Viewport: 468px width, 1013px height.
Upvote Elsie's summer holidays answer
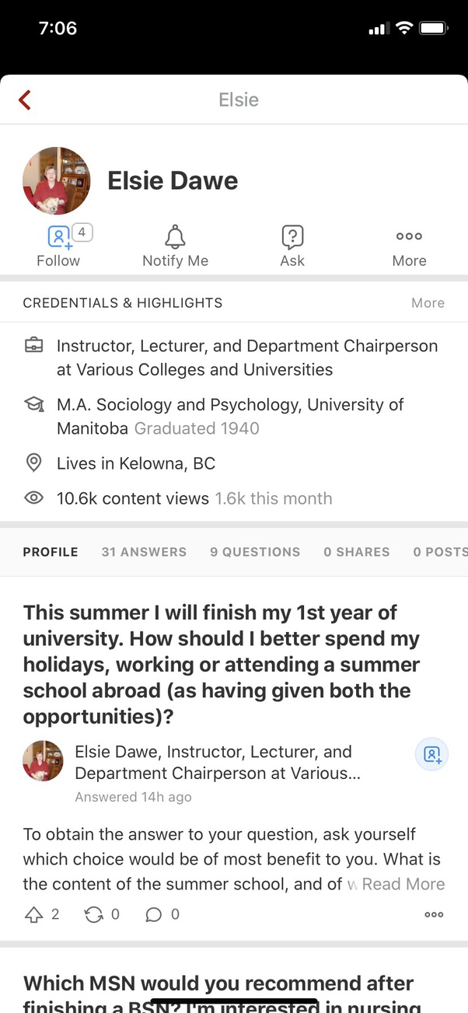(x=33, y=914)
